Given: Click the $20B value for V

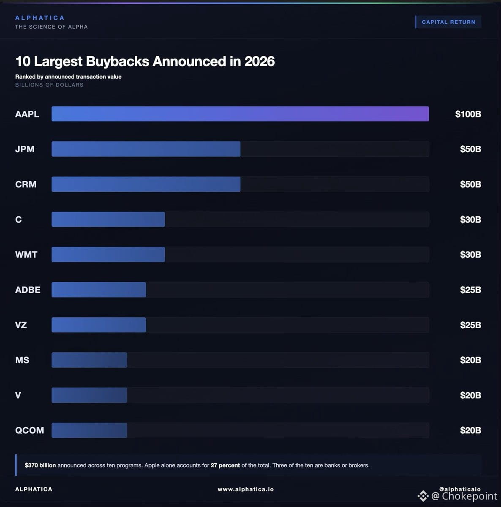Looking at the screenshot, I should (x=471, y=395).
